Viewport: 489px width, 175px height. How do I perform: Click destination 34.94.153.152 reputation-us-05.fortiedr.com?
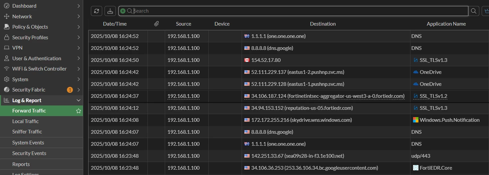(302, 108)
